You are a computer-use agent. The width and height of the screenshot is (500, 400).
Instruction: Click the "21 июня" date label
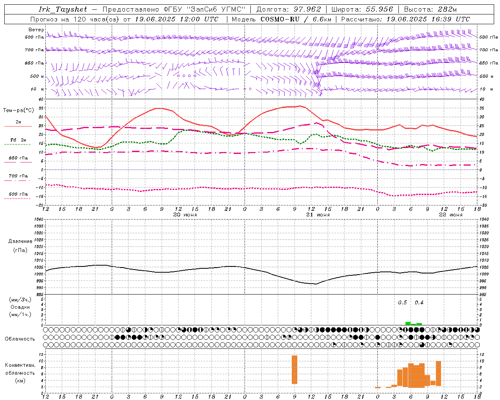click(318, 215)
